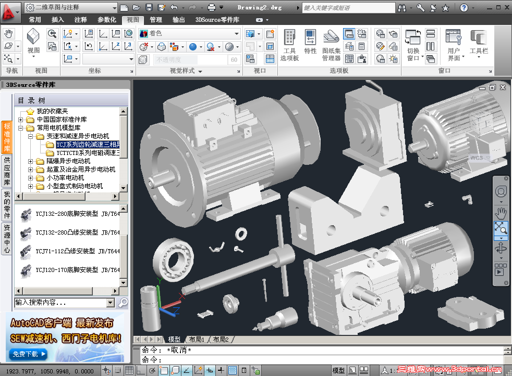This screenshot has height=376, width=512.
Task: Open the 参数化 ribbon tab
Action: tap(107, 20)
